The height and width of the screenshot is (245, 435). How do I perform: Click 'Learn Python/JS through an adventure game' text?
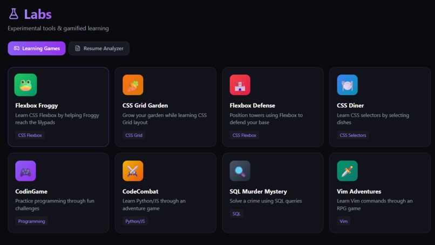(154, 205)
